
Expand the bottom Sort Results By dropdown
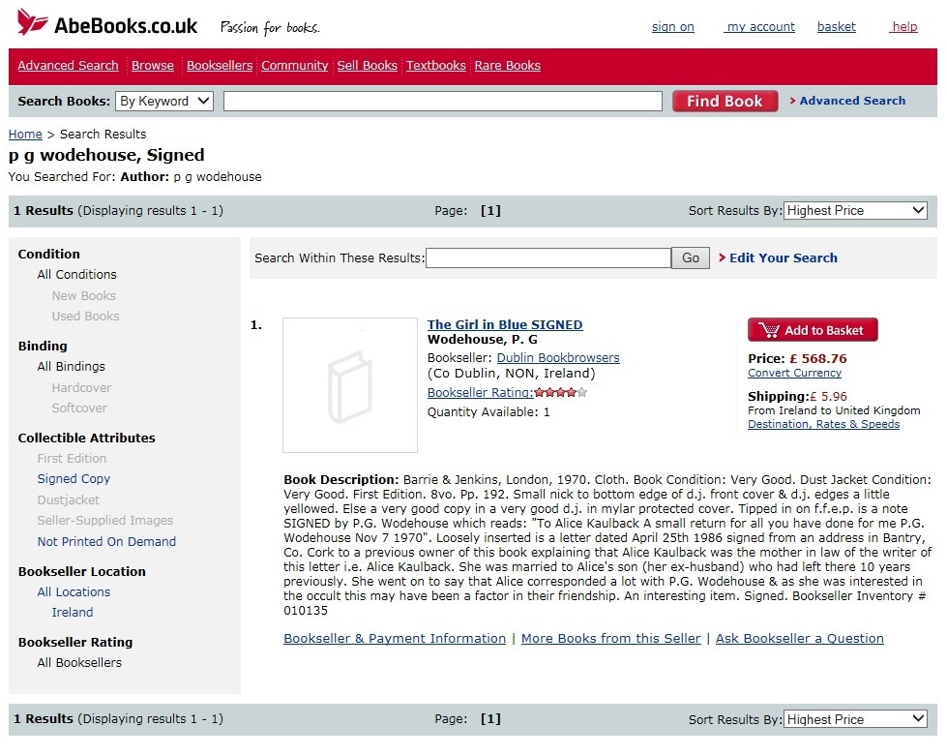pos(855,719)
